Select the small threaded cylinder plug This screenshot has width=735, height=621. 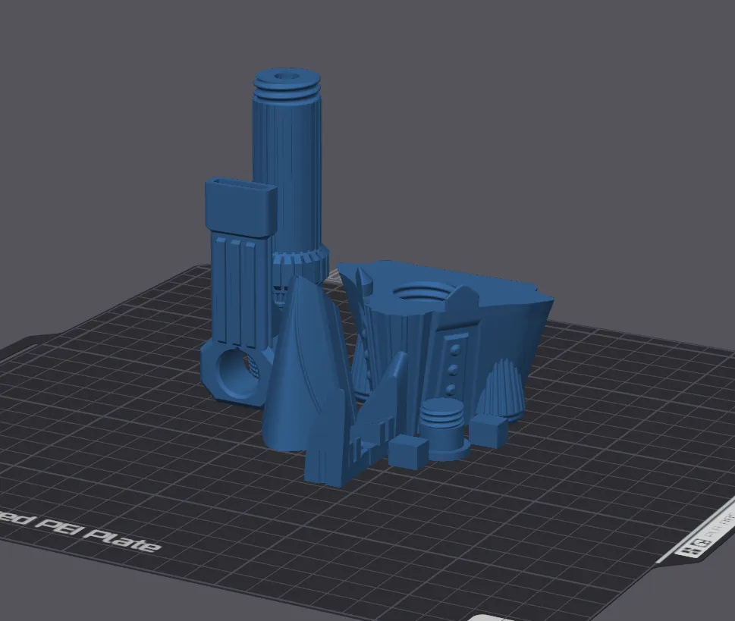pos(444,429)
